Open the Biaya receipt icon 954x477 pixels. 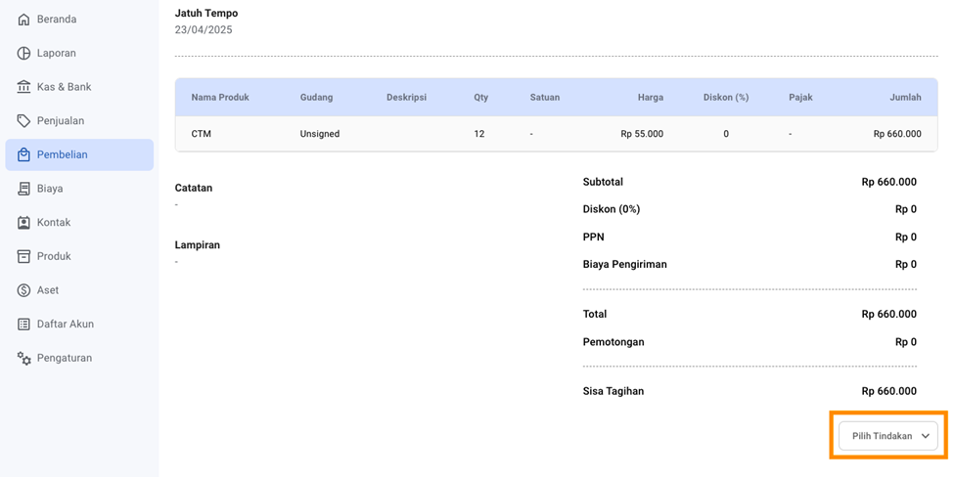24,189
